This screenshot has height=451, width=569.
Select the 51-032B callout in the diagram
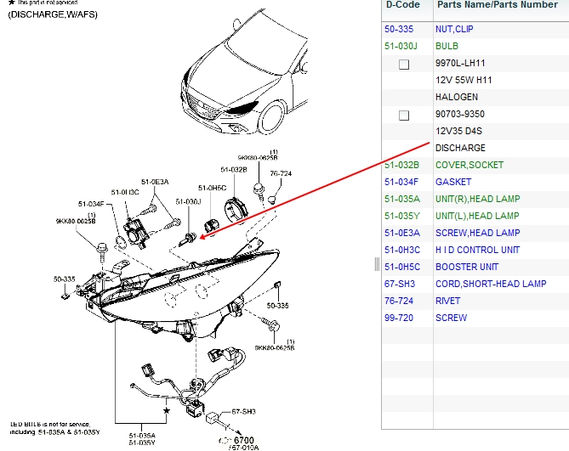tap(235, 169)
